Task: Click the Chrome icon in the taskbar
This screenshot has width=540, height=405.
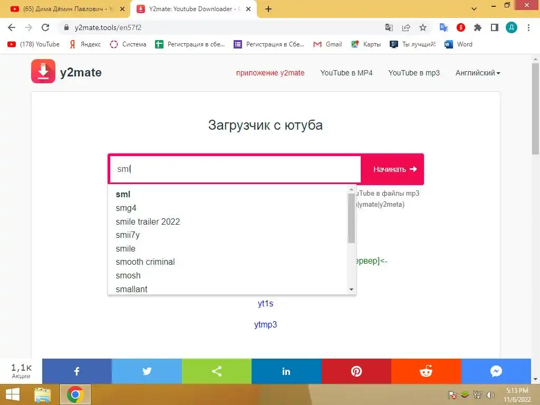Action: [75, 394]
